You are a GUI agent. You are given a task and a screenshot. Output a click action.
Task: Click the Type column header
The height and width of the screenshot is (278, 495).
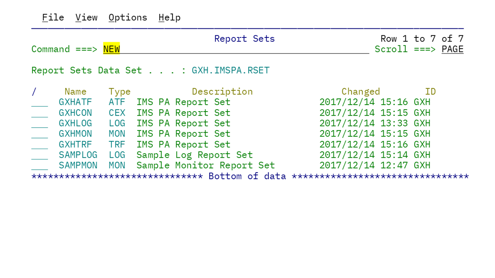(119, 91)
